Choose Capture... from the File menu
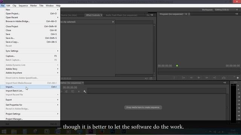The width and height of the screenshot is (241, 135). pyautogui.click(x=30, y=56)
